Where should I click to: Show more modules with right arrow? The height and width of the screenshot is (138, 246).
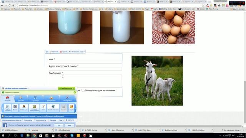(x=75, y=108)
